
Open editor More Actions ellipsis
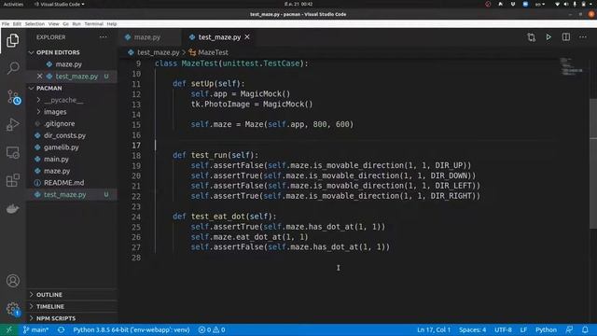pyautogui.click(x=583, y=37)
